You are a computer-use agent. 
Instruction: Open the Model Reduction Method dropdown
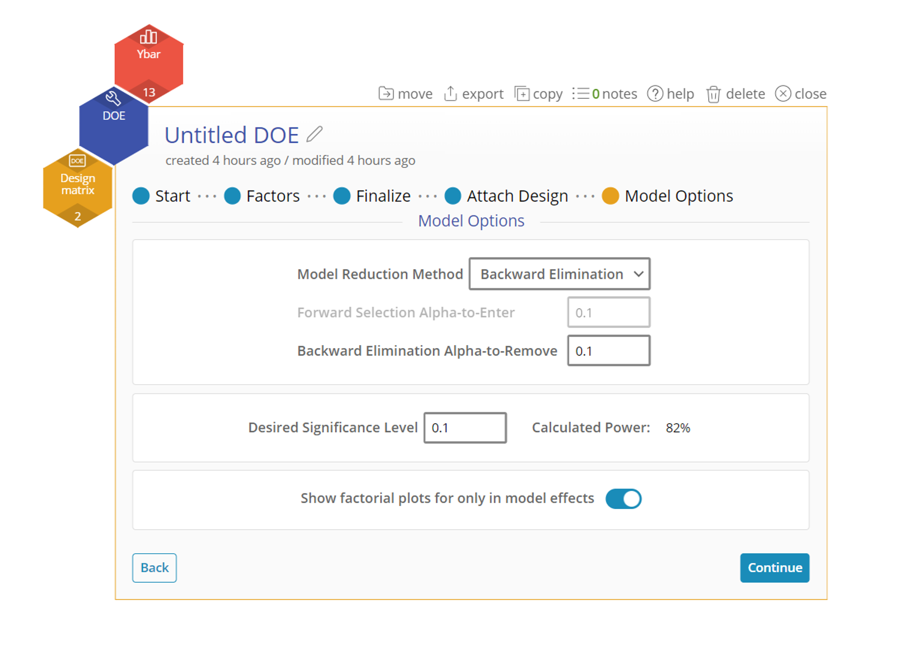tap(559, 274)
